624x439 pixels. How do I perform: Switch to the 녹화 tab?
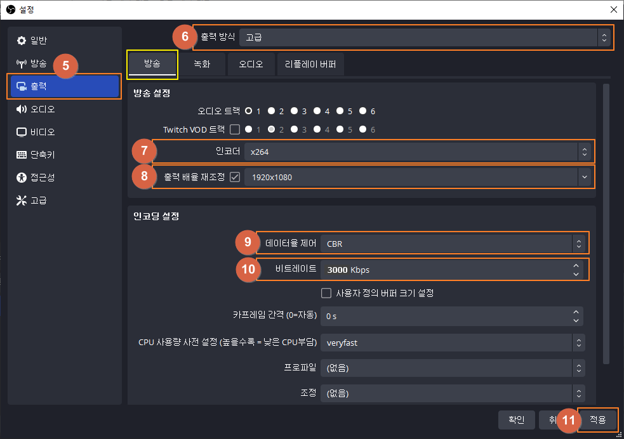(202, 64)
